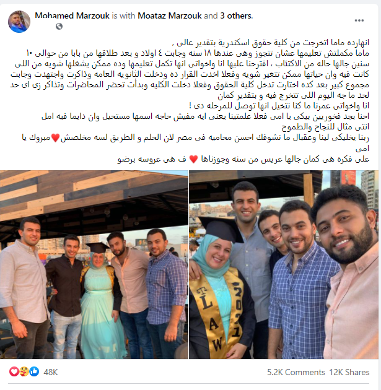Click the red heart emoji near مبروك
Screen dimensions: 381x390
pyautogui.click(x=55, y=137)
